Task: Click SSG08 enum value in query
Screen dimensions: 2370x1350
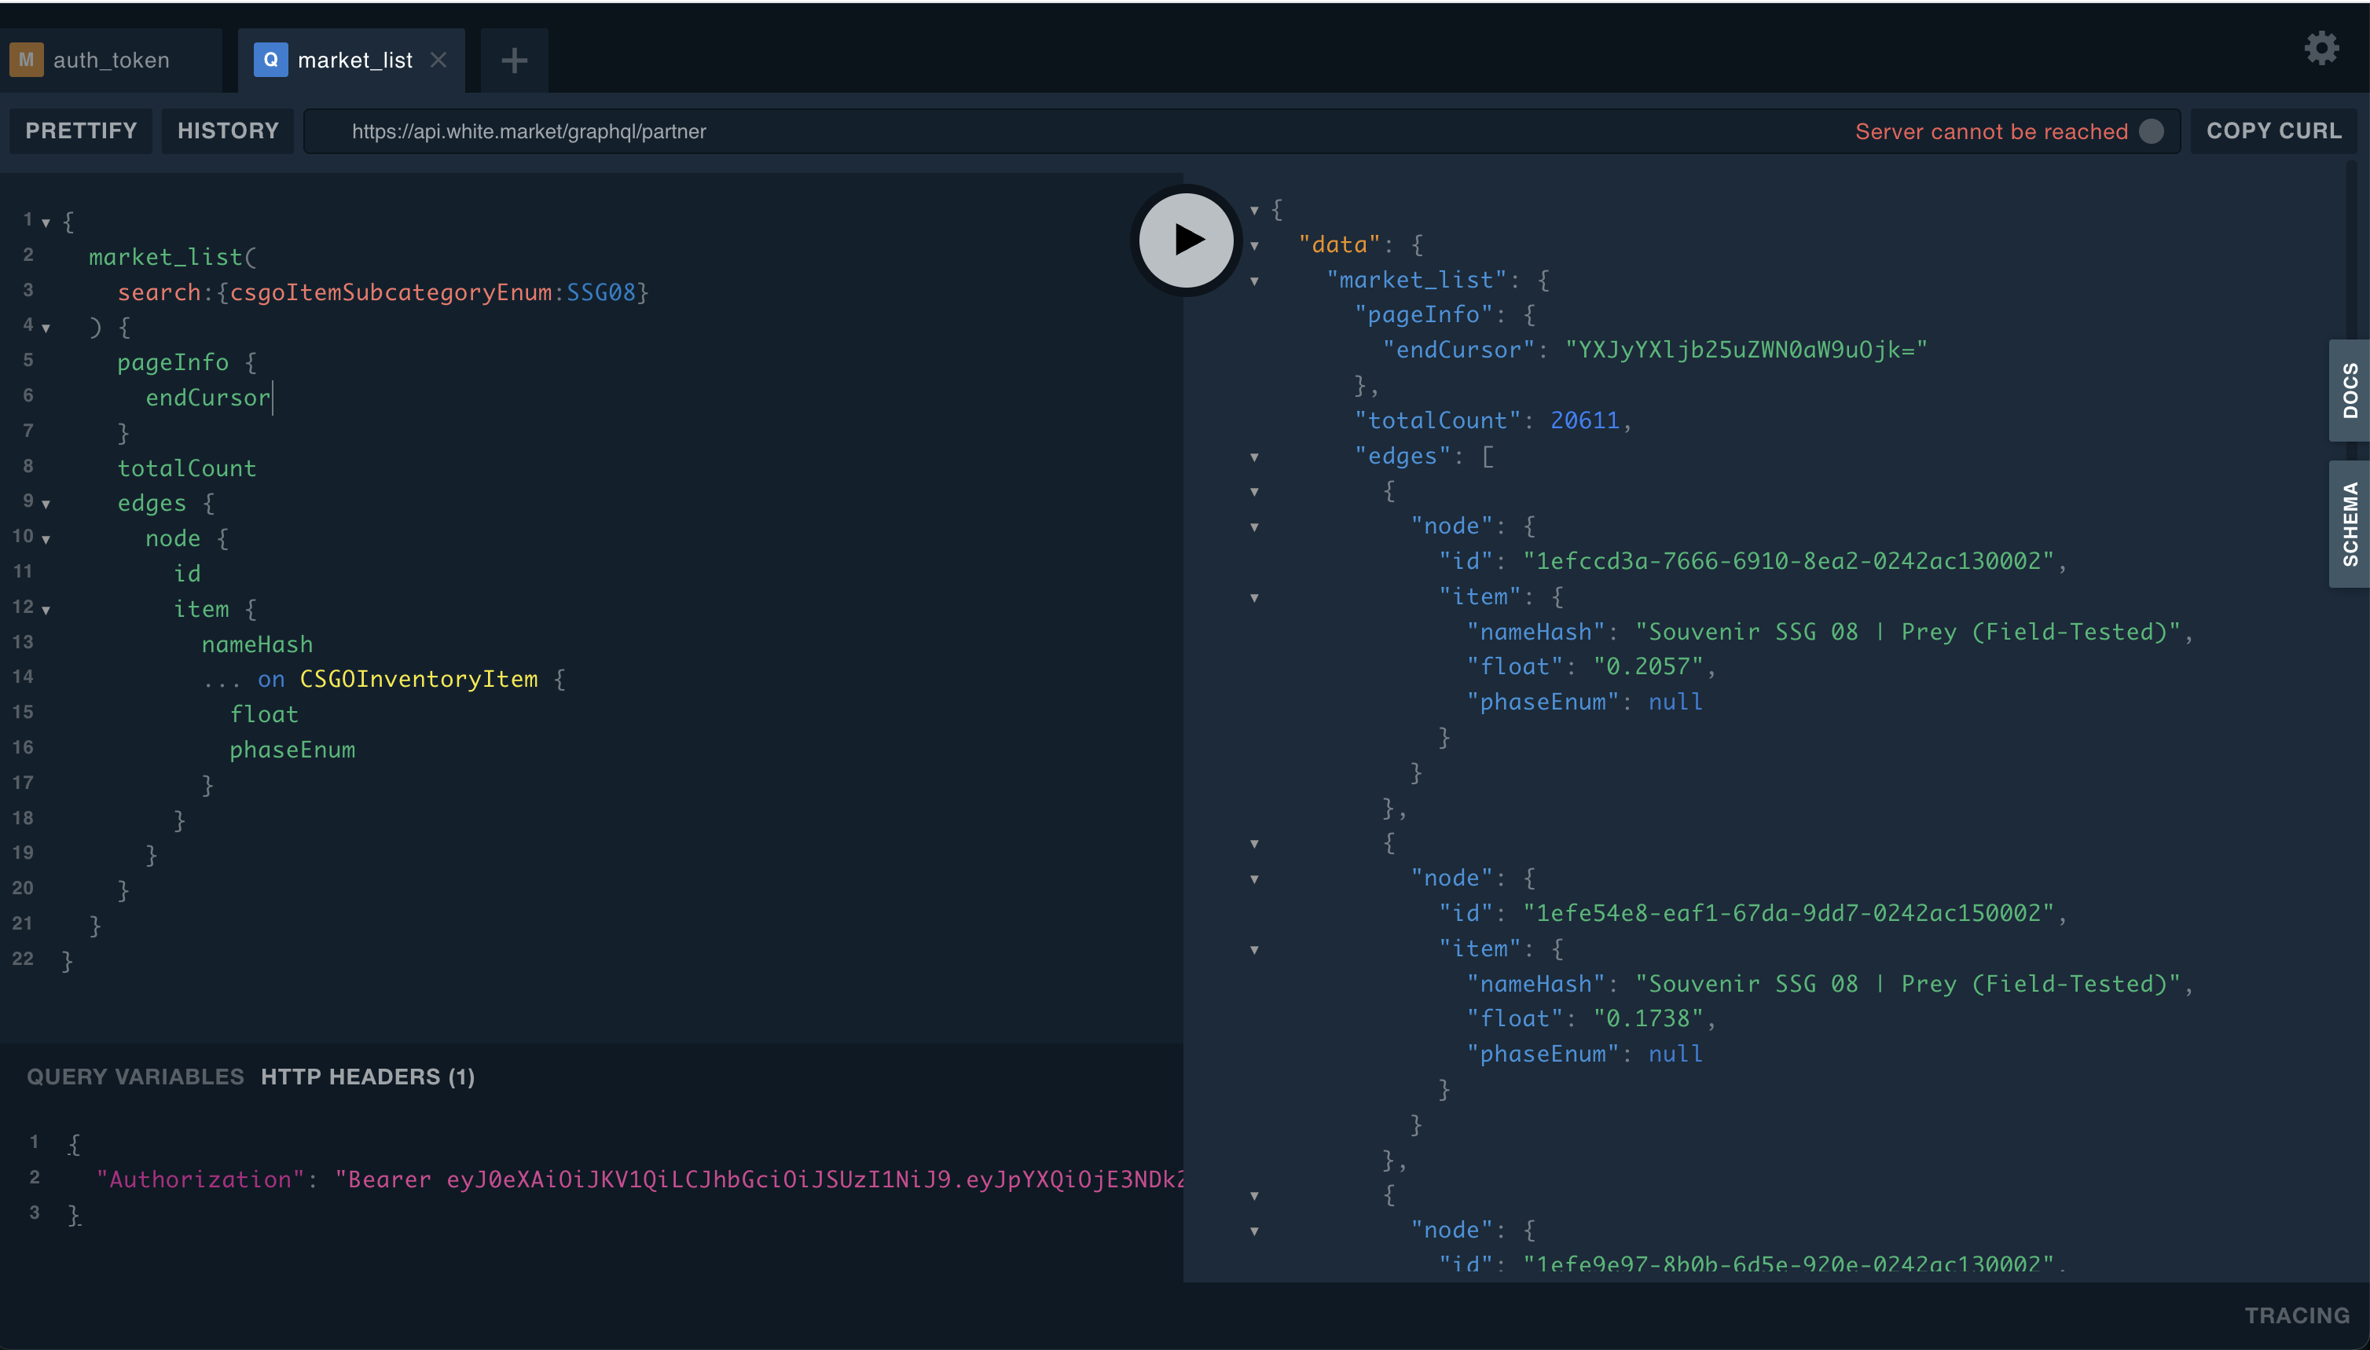Action: 601,292
